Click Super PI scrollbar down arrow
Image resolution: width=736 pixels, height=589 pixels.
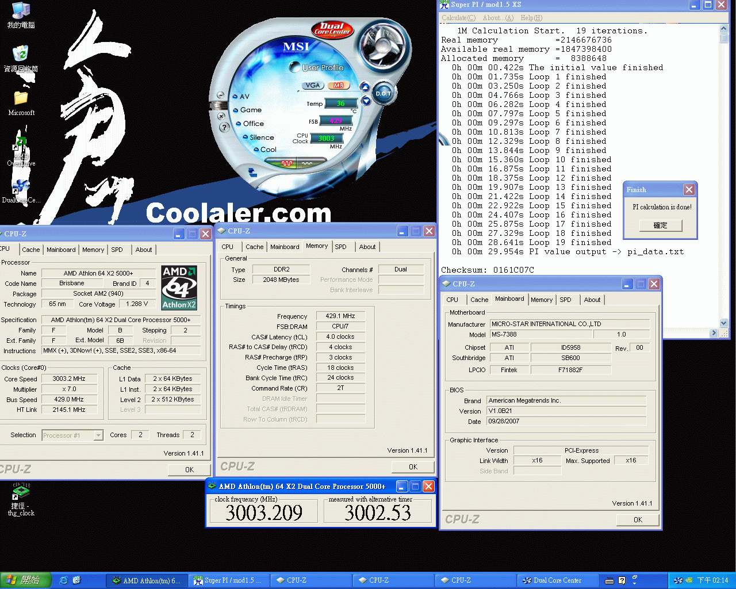[x=724, y=323]
